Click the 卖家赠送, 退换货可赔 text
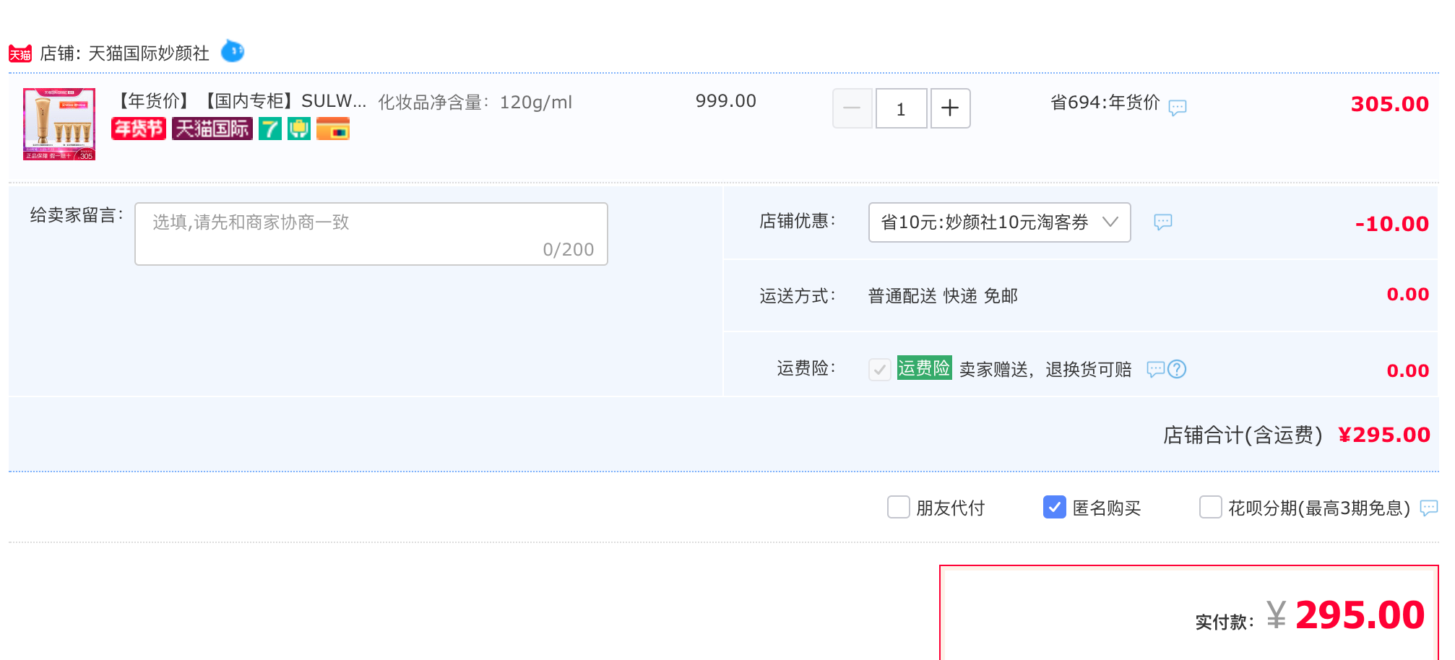The image size is (1455, 660). [x=1045, y=370]
